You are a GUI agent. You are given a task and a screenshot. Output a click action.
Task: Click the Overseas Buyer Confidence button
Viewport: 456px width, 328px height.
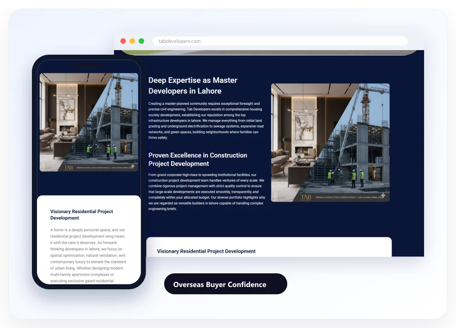225,284
